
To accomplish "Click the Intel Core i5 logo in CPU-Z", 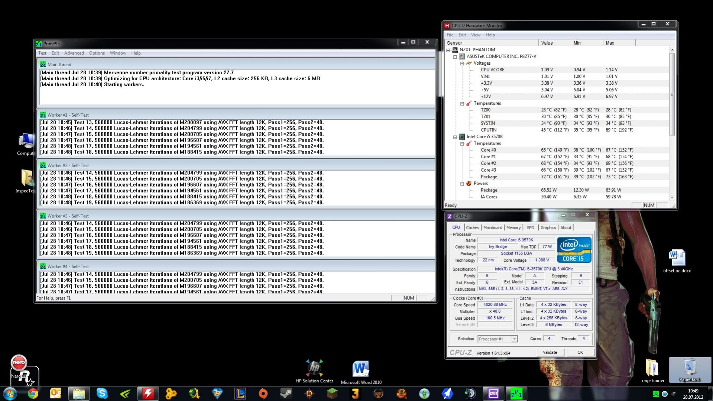I will pyautogui.click(x=574, y=250).
